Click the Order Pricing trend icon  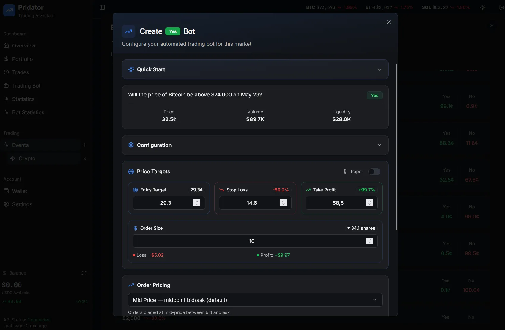pos(131,285)
